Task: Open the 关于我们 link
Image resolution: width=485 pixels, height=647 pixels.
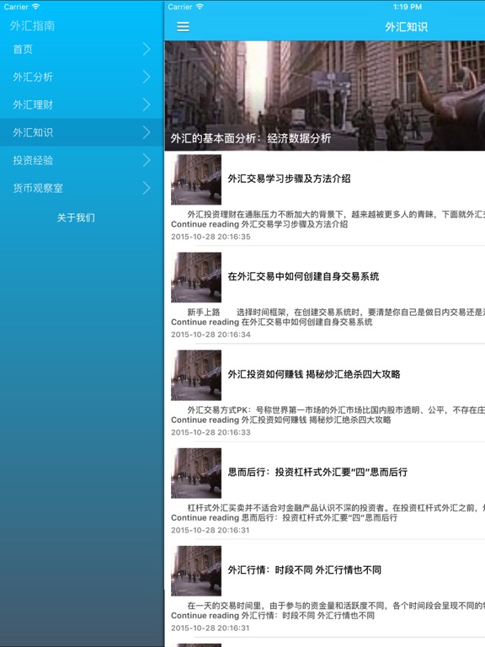Action: (x=76, y=217)
